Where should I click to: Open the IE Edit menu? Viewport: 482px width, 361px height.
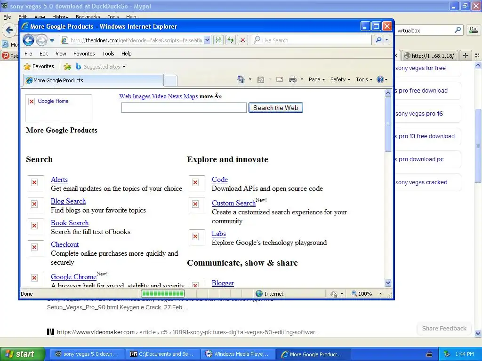pos(44,54)
